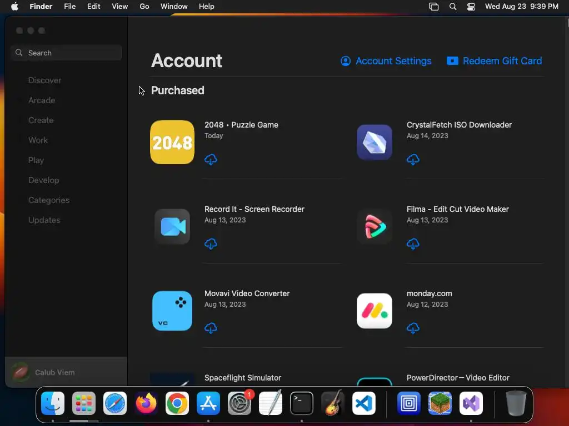Image resolution: width=569 pixels, height=426 pixels.
Task: Open Trash from the Dock
Action: click(x=516, y=403)
